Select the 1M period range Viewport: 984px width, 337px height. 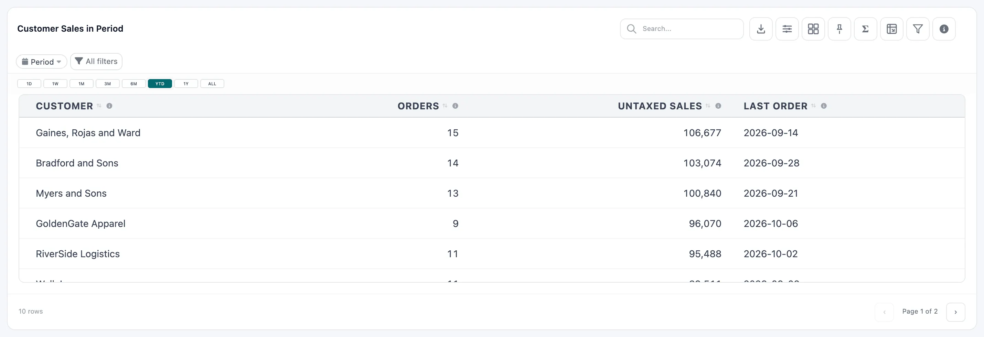(x=81, y=84)
